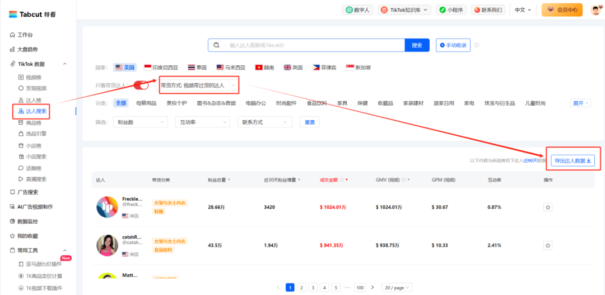Click the catshR creator avatar
This screenshot has height=295, width=605.
coord(107,245)
